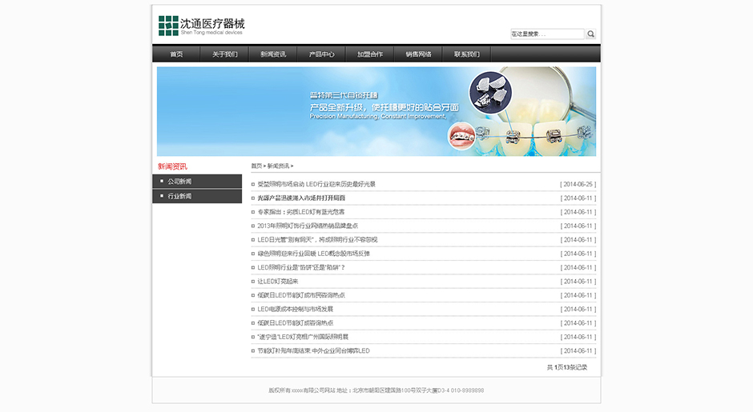Click the bullet square beside 让LED灯亮起来
The width and height of the screenshot is (753, 412).
click(x=253, y=282)
